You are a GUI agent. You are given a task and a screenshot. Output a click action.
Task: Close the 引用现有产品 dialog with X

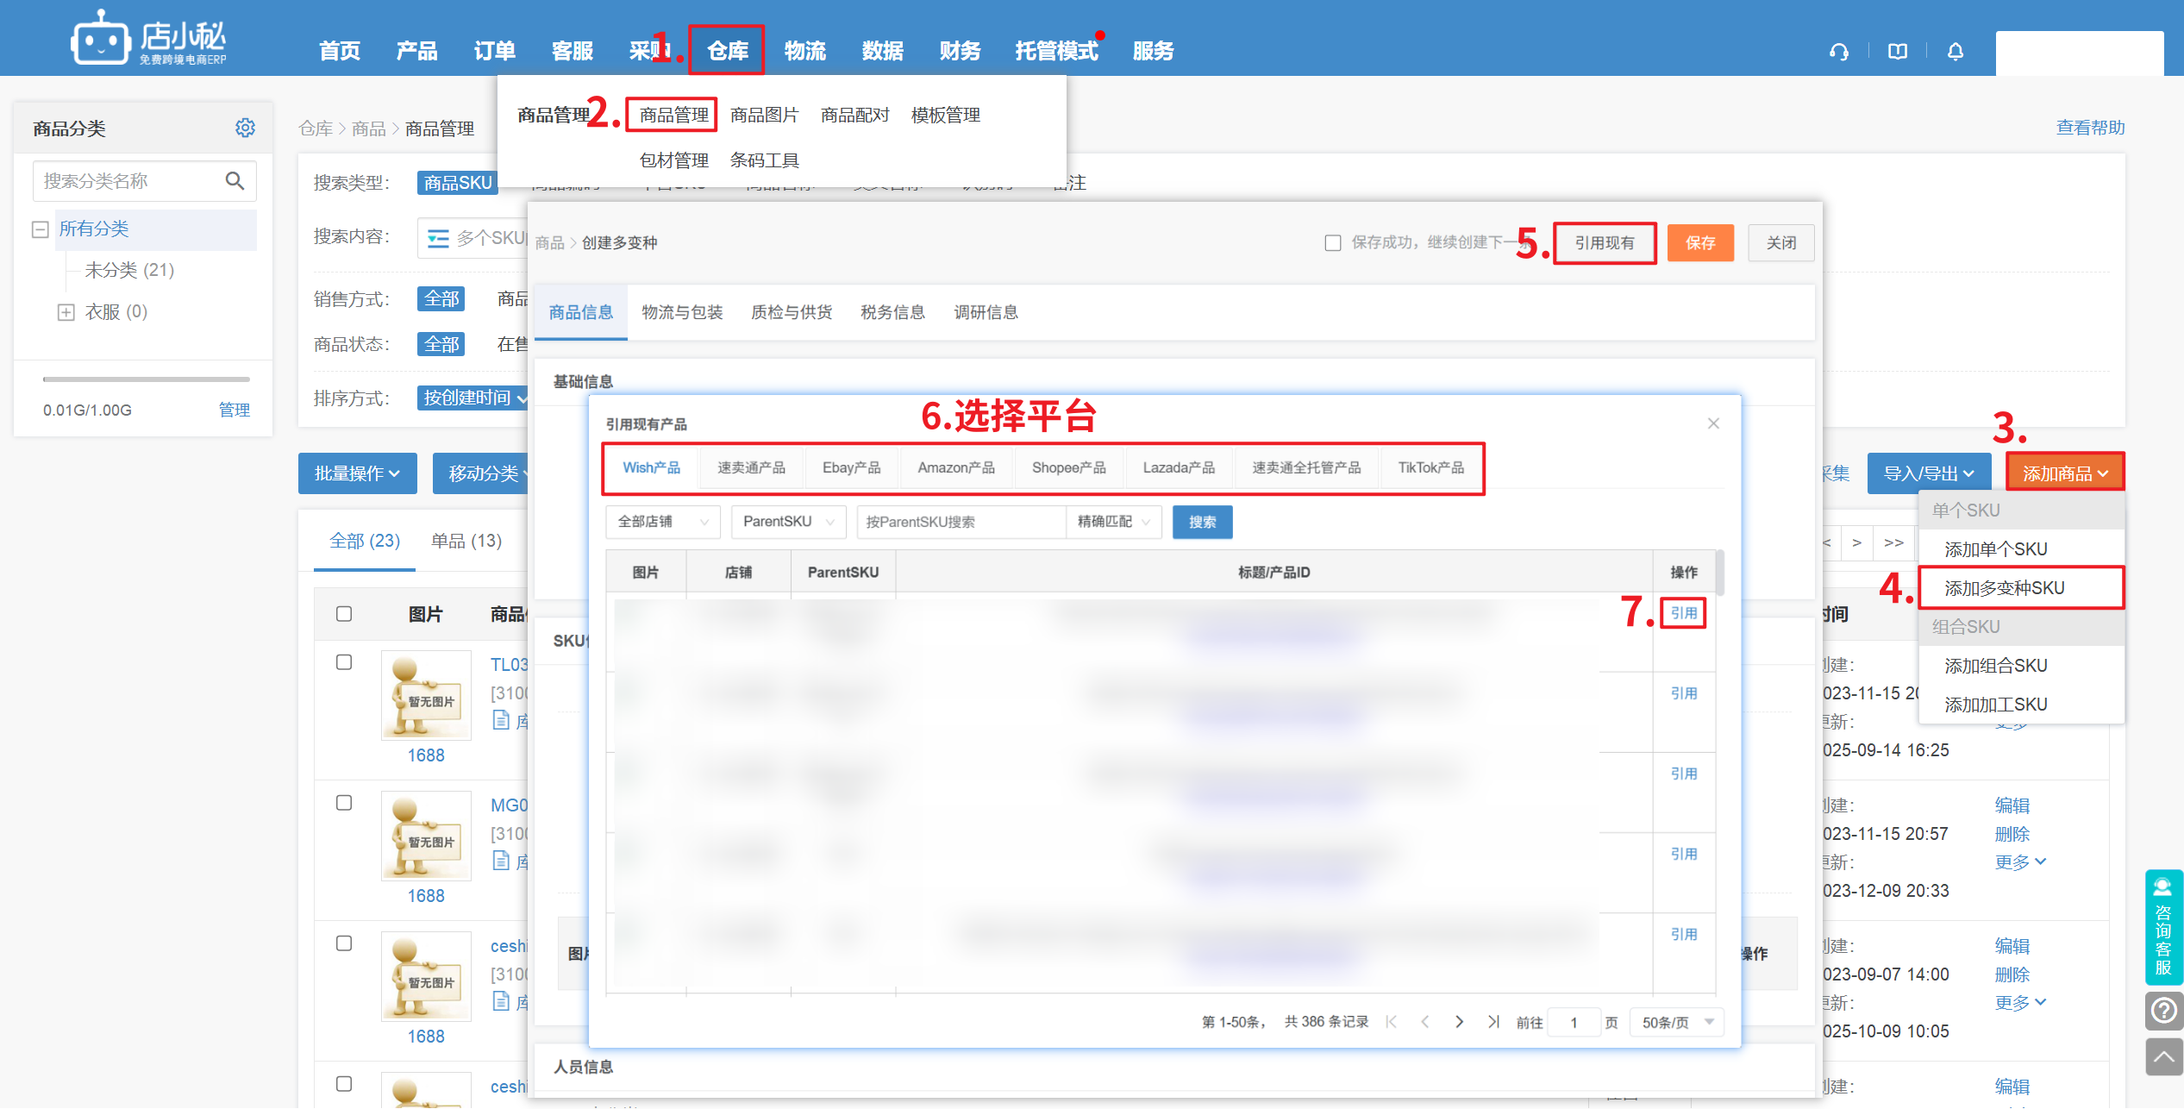1713,423
